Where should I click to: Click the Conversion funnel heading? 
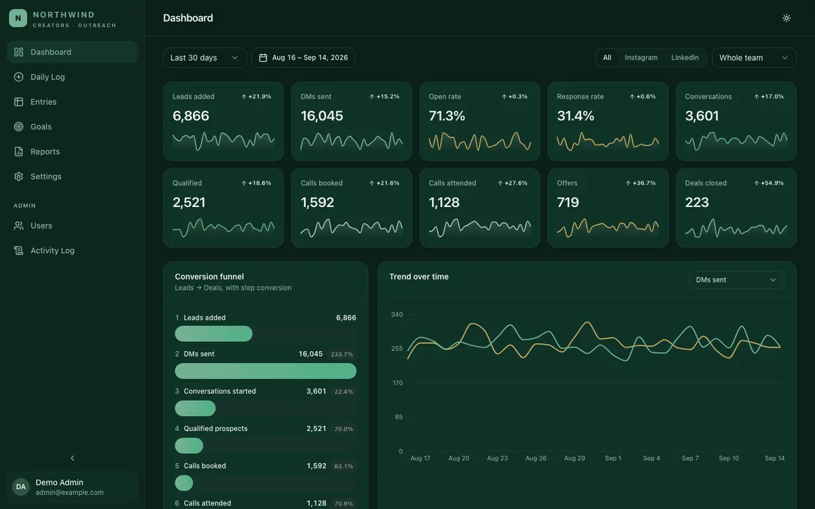pos(209,277)
